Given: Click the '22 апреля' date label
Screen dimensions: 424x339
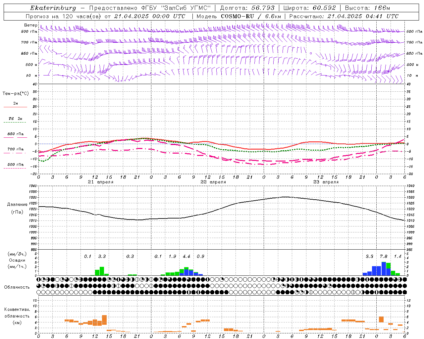Looking at the screenshot, I should (x=213, y=182).
